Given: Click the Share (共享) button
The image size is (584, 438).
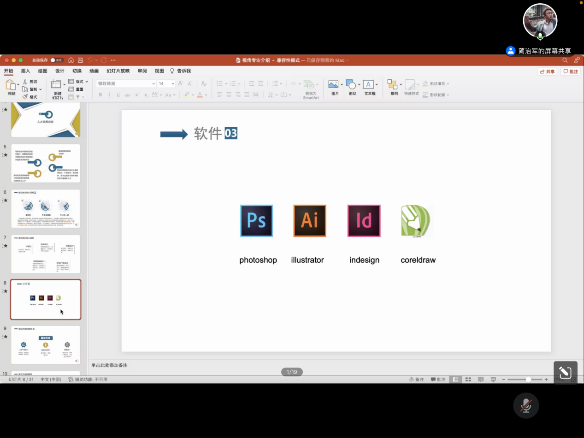Looking at the screenshot, I should (547, 71).
